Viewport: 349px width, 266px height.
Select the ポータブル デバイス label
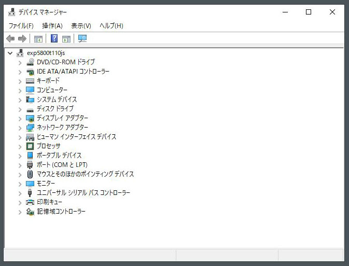click(x=59, y=155)
